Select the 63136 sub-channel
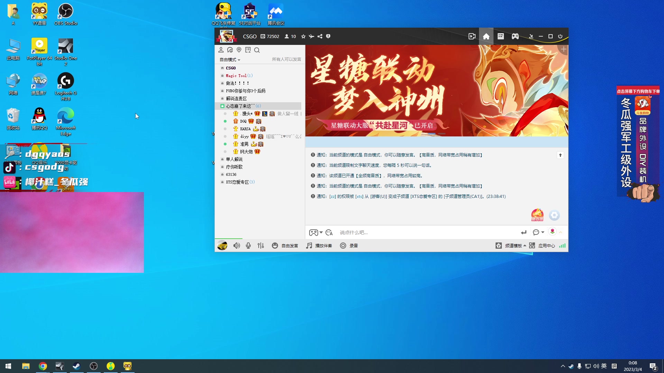The width and height of the screenshot is (664, 373). coord(231,174)
